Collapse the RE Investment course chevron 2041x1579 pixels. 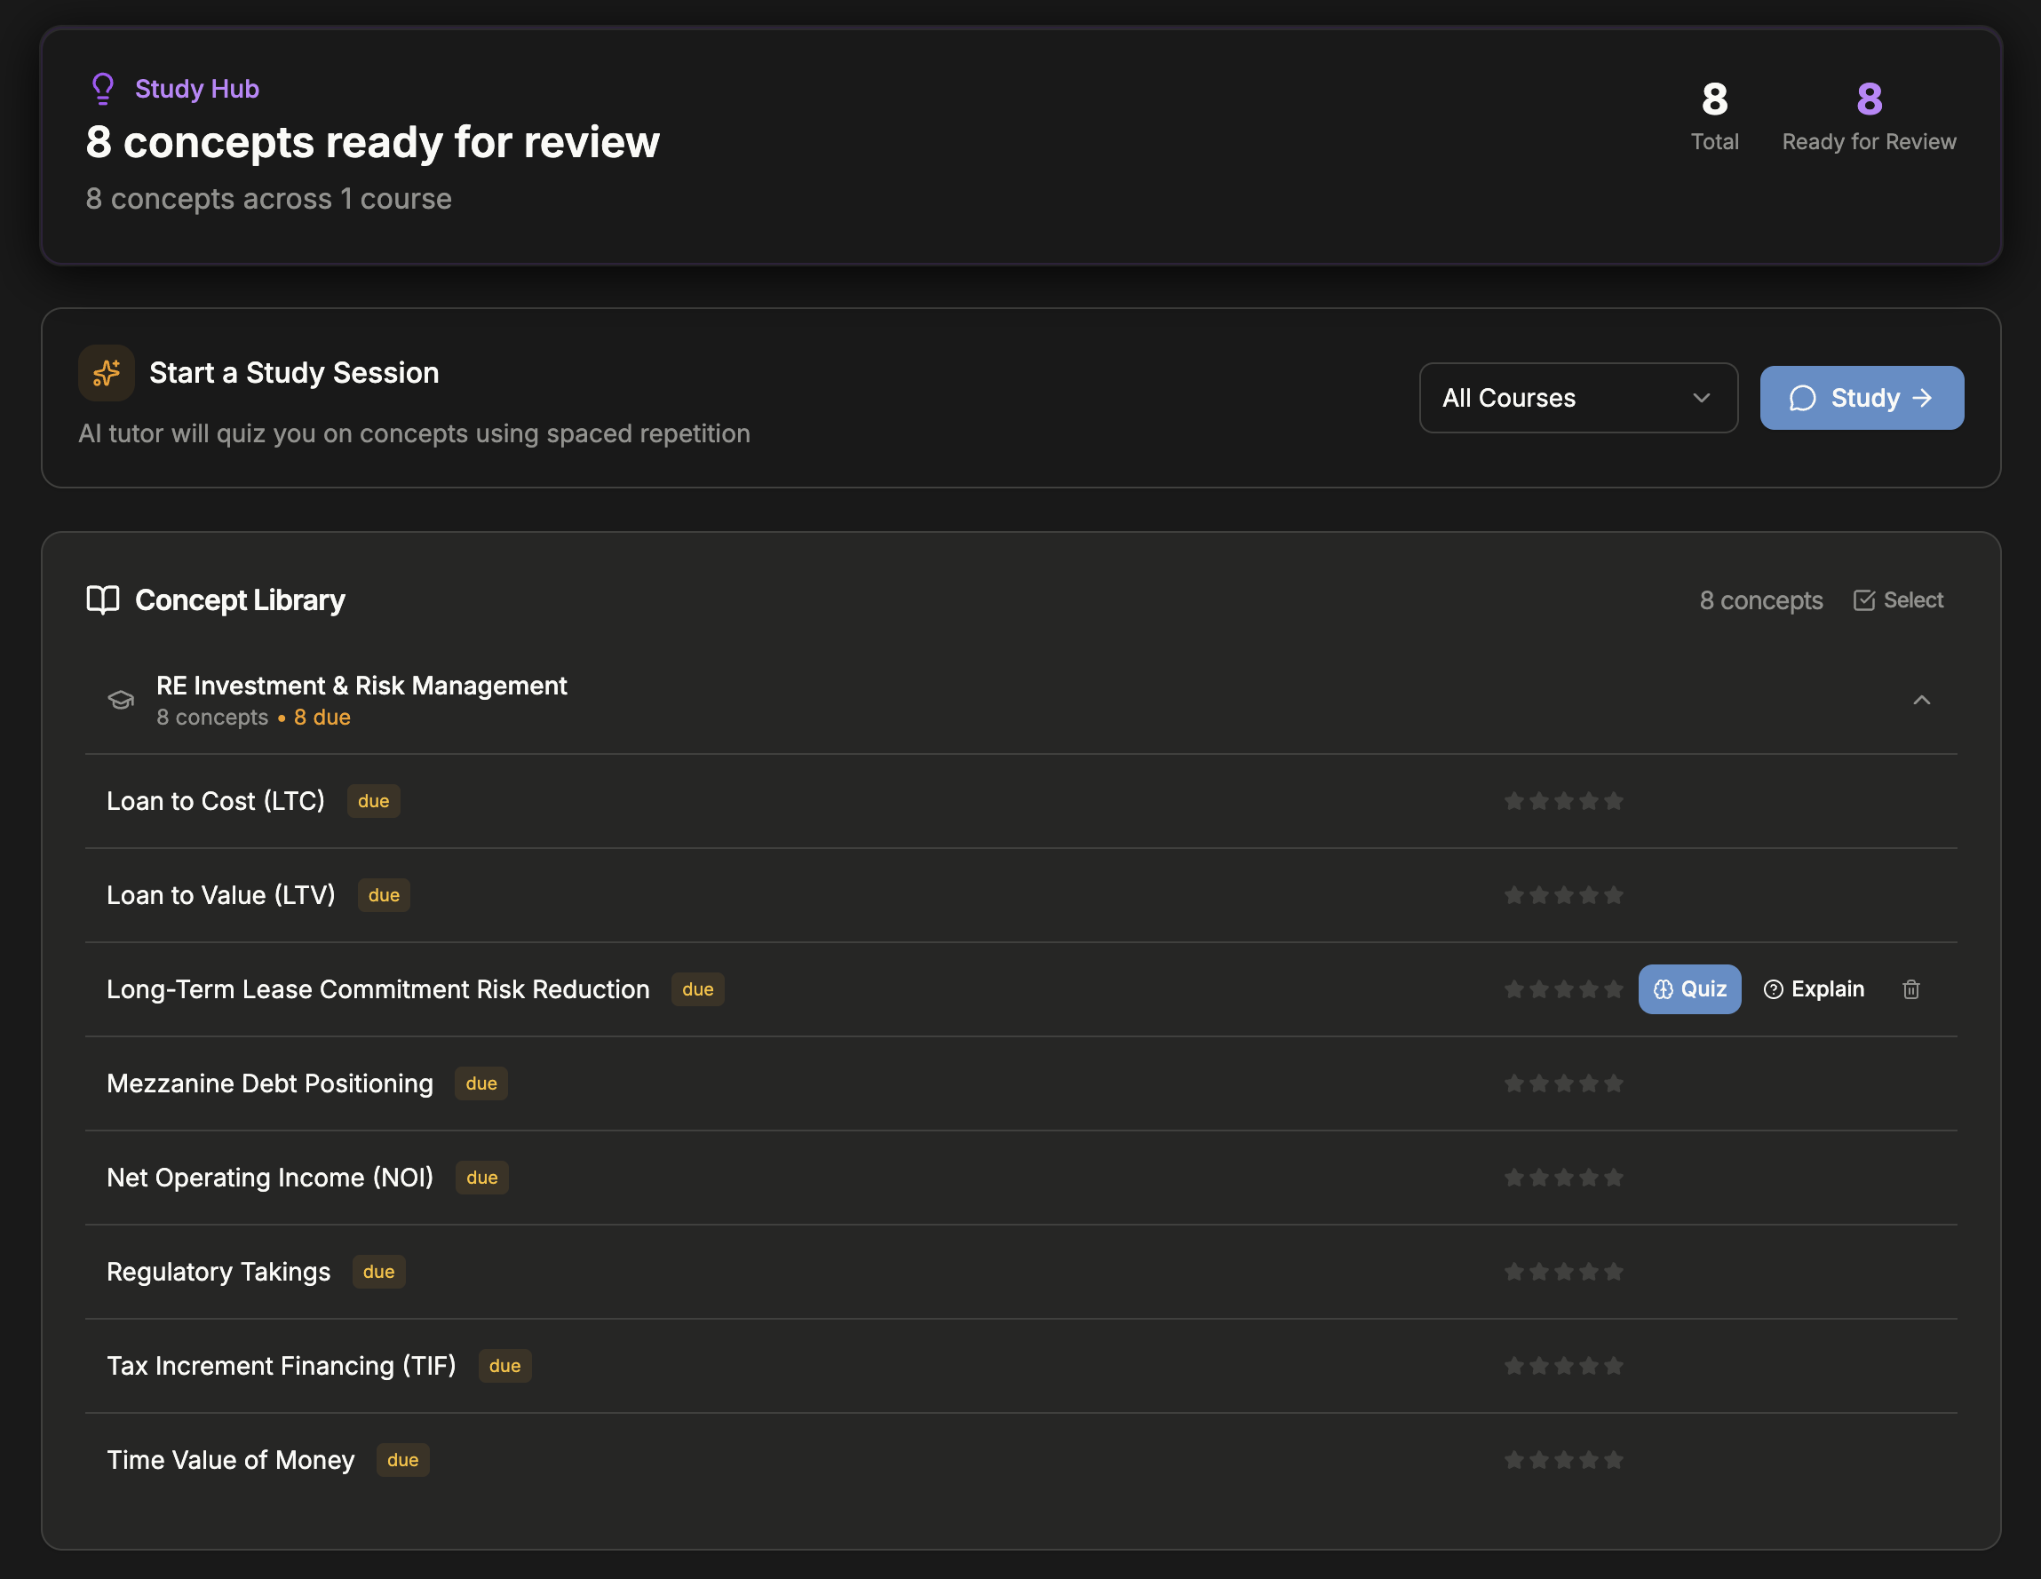point(1921,700)
